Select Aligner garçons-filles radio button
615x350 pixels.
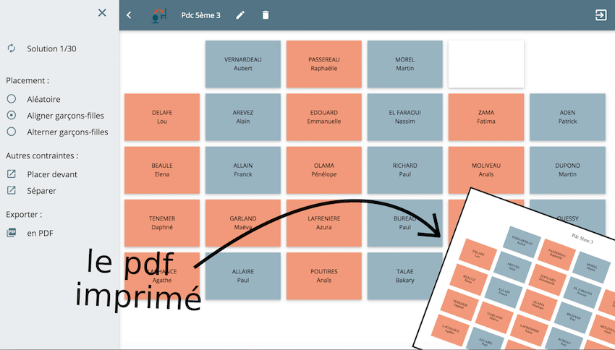(x=12, y=115)
